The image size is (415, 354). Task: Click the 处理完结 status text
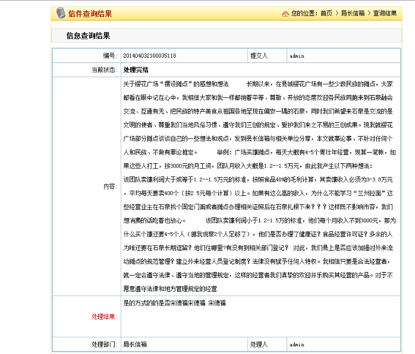136,70
